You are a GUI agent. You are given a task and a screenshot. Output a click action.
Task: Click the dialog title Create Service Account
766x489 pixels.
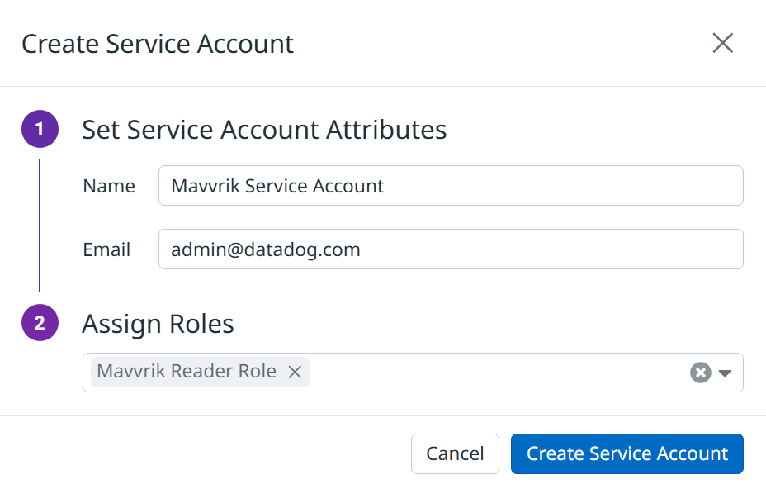pyautogui.click(x=158, y=44)
